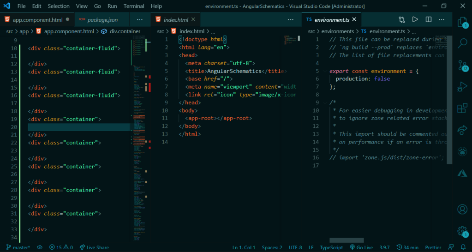Click the master branch indicator in status bar
This screenshot has width=472, height=252.
[x=18, y=247]
